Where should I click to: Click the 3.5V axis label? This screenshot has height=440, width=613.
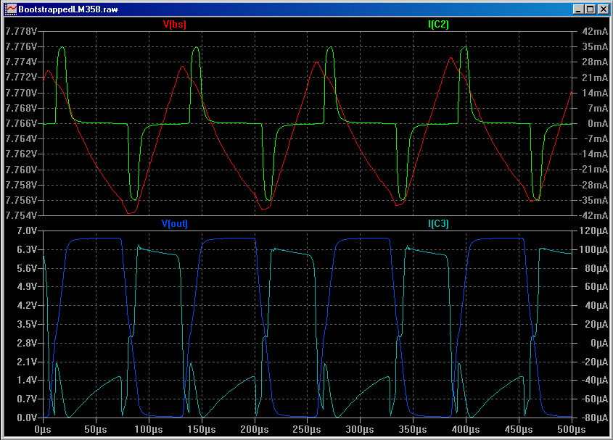coord(27,324)
